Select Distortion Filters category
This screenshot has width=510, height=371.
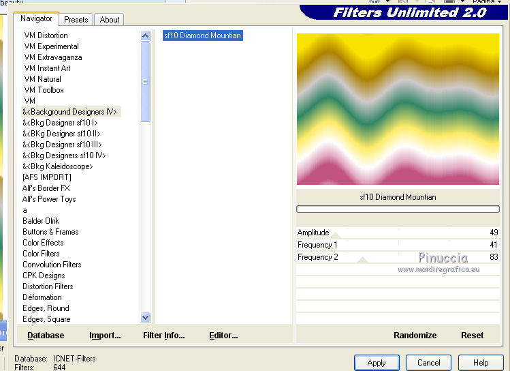(48, 286)
